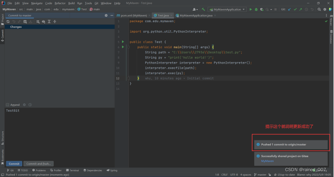Open the Refactor menu

pyautogui.click(x=60, y=3)
